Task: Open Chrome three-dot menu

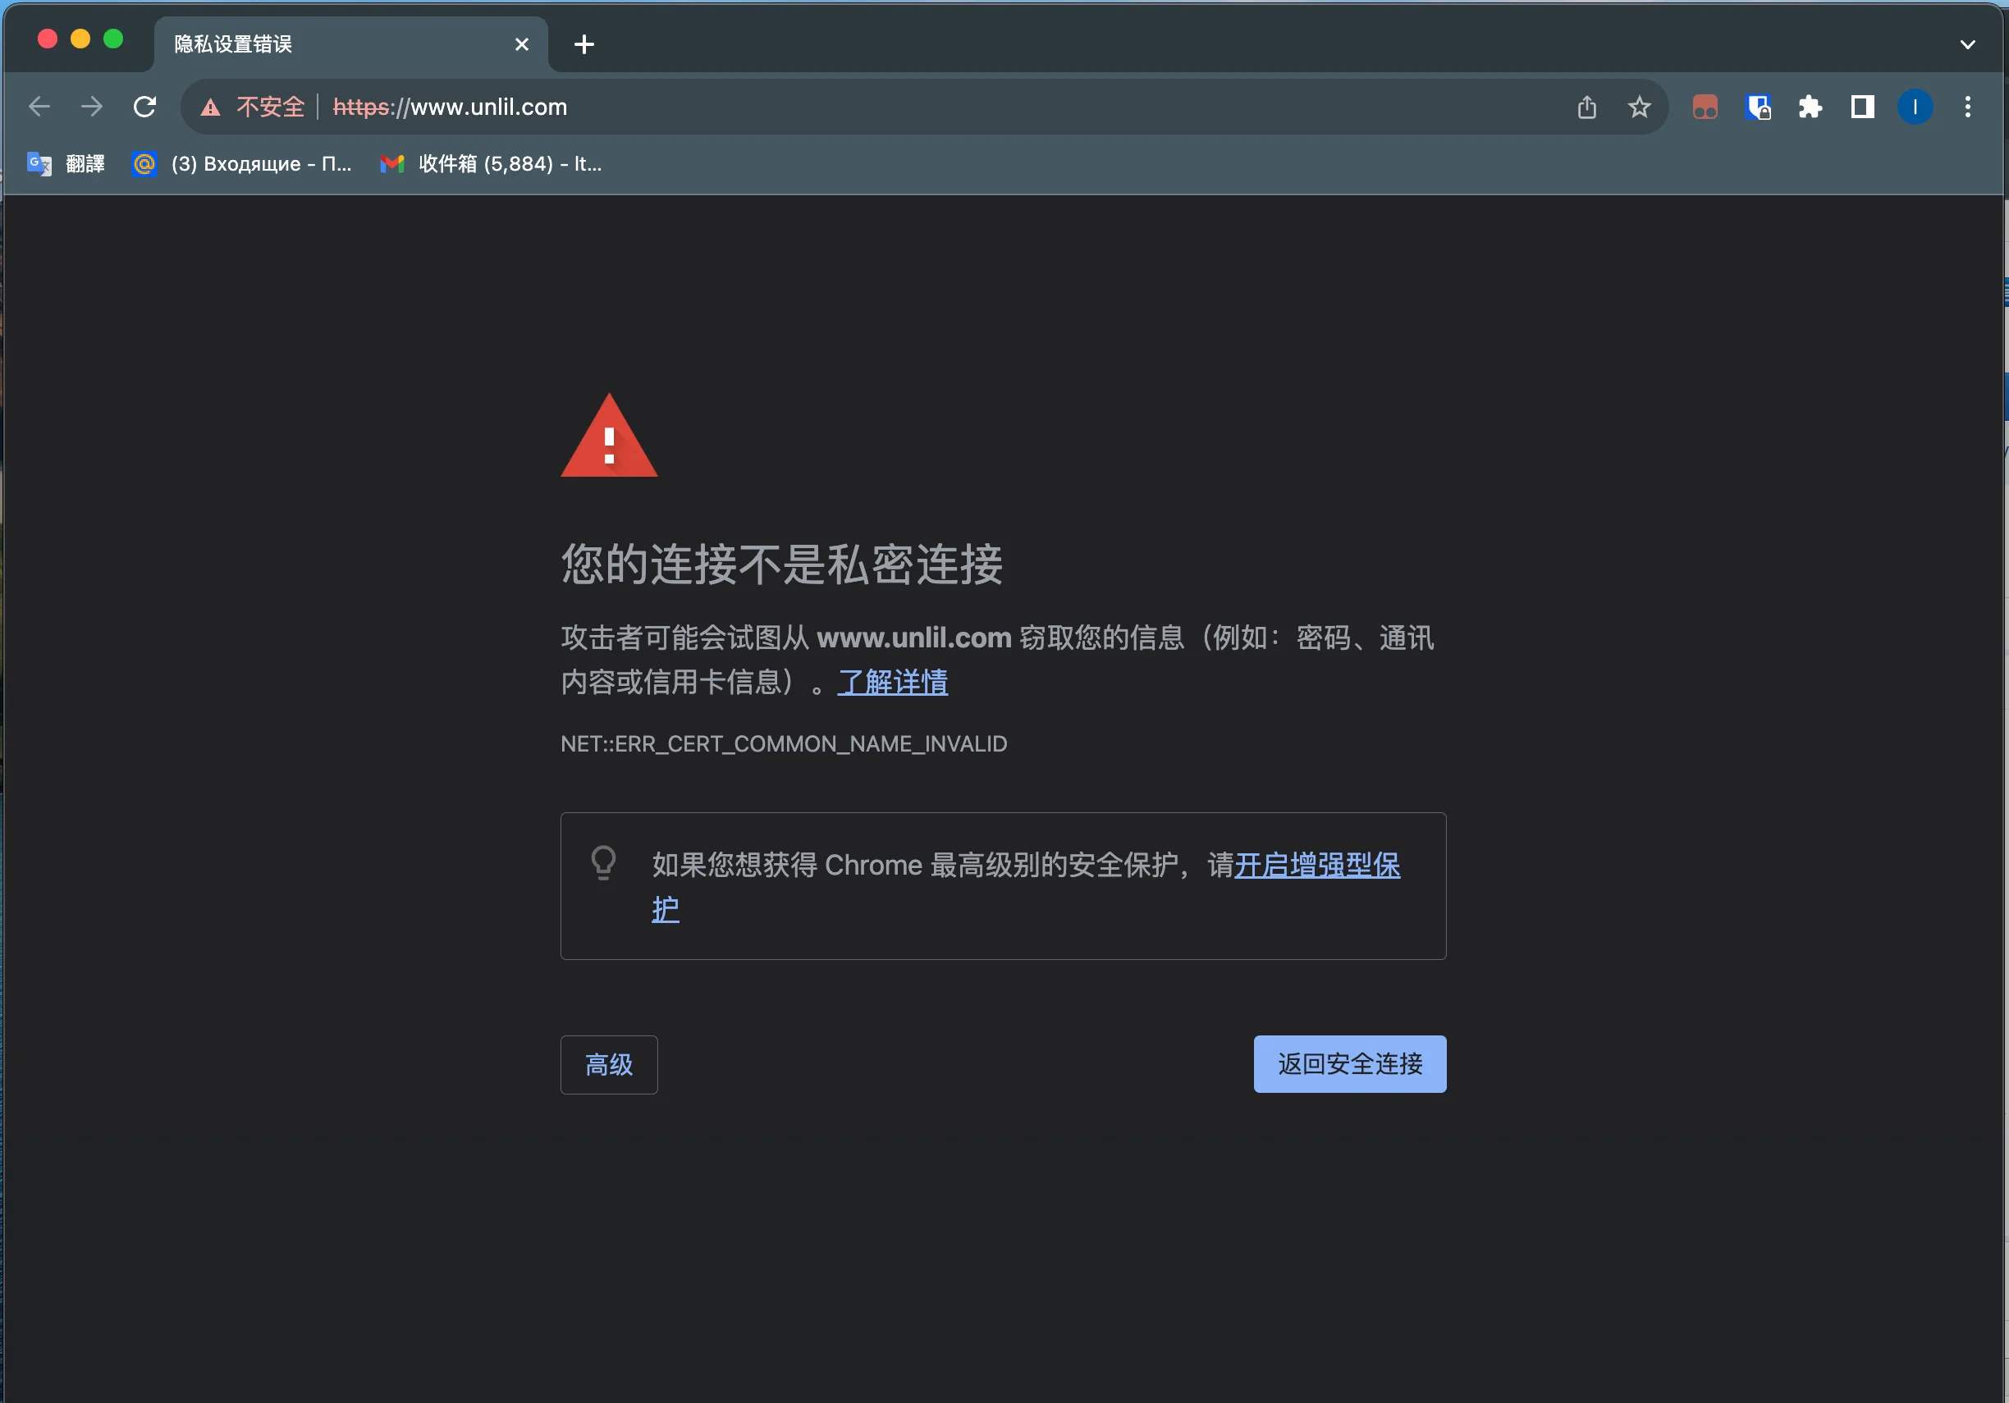Action: 1968,107
